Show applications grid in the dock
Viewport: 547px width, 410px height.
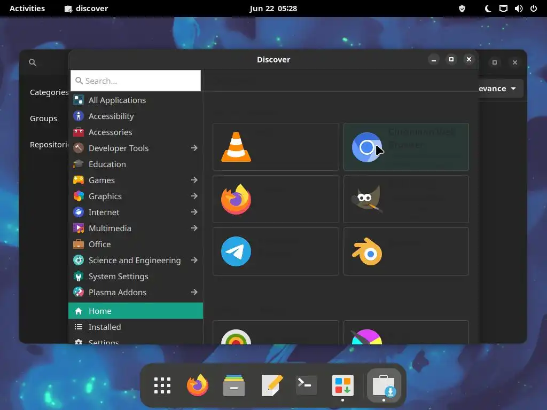click(x=162, y=385)
